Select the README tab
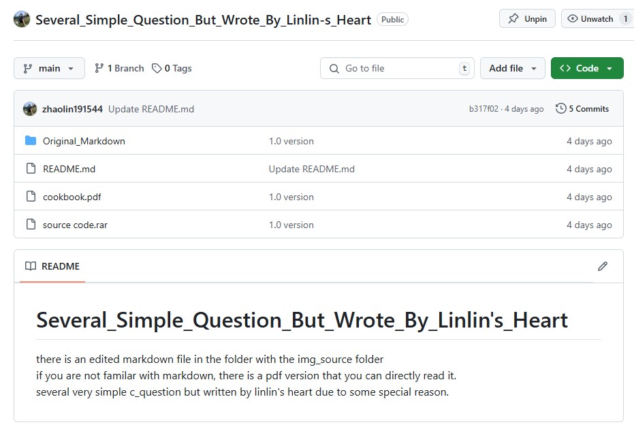Screen dimensions: 634x429 click(x=52, y=266)
